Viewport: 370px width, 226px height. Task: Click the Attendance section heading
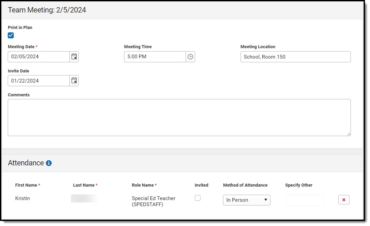point(26,163)
